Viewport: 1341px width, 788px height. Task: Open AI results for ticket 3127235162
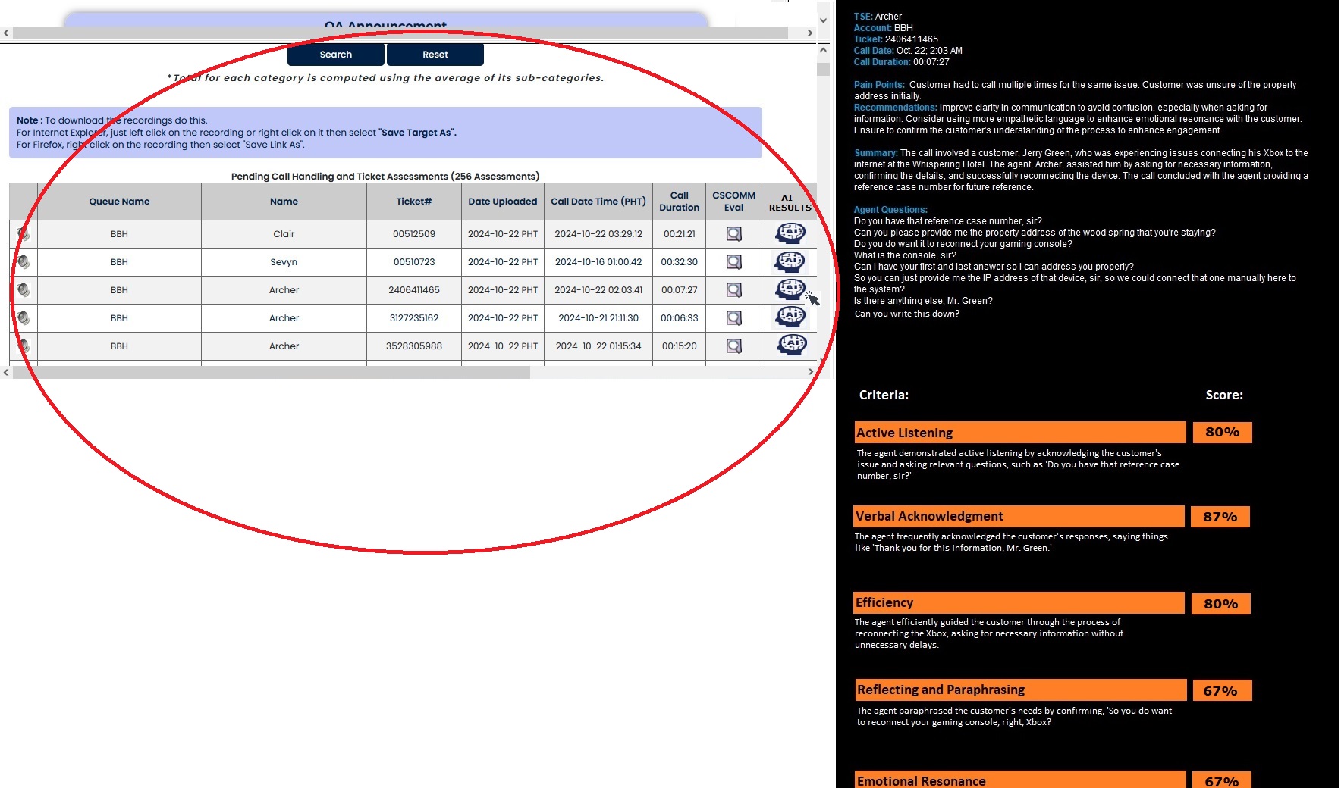coord(790,317)
